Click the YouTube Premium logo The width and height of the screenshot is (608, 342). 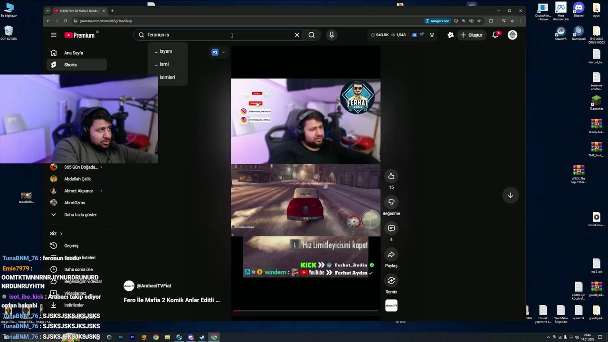tap(80, 35)
